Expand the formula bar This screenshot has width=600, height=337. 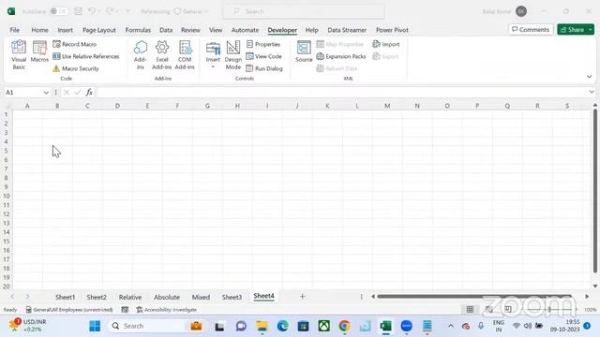[592, 92]
